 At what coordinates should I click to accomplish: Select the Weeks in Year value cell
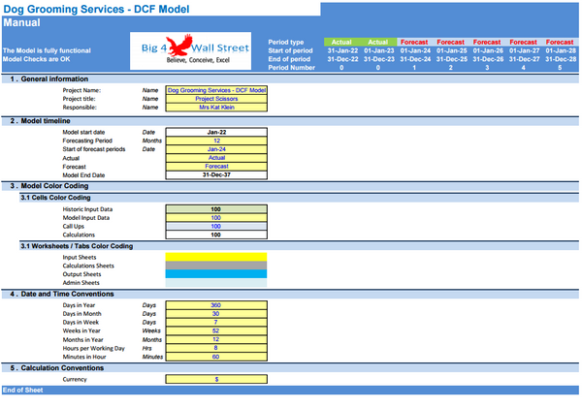(216, 330)
